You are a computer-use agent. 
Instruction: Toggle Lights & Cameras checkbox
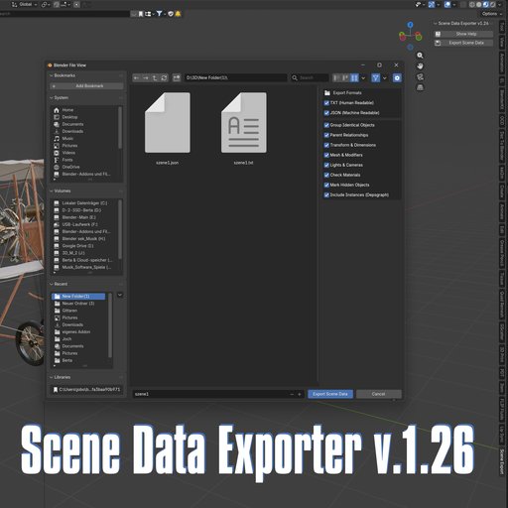coord(326,165)
